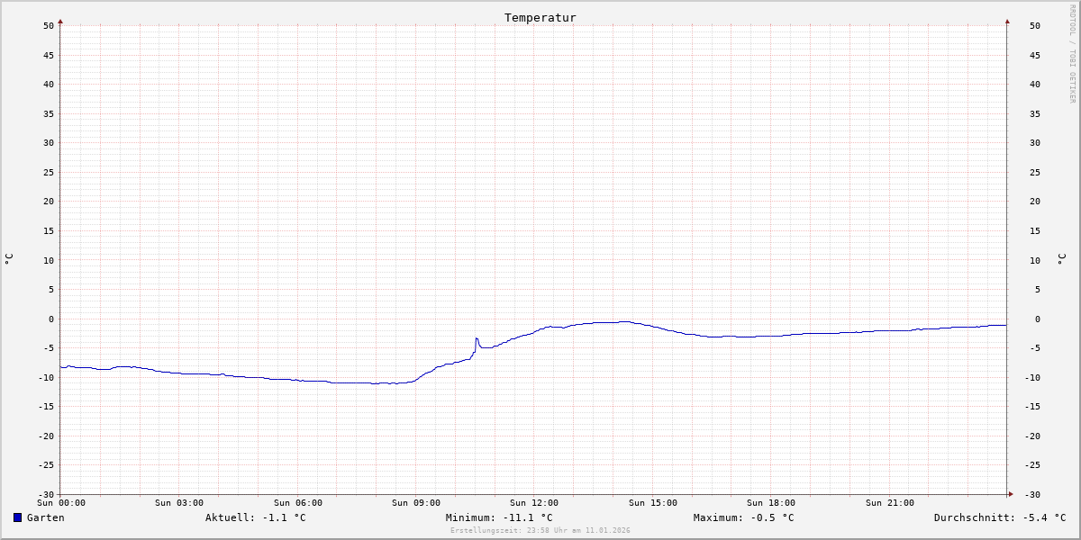Select the Durchschnitt: -5.4 °C value
This screenshot has width=1081, height=540.
(x=1000, y=517)
